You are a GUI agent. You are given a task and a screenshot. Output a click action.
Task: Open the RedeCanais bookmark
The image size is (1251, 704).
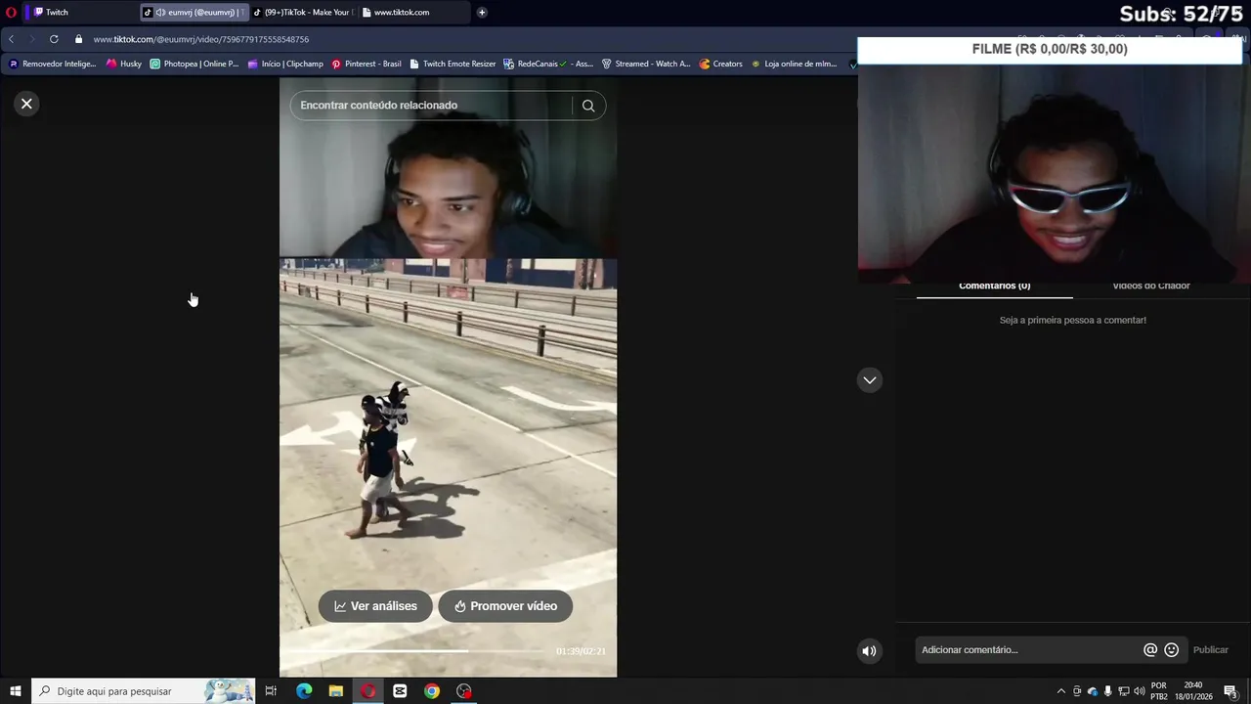point(548,64)
